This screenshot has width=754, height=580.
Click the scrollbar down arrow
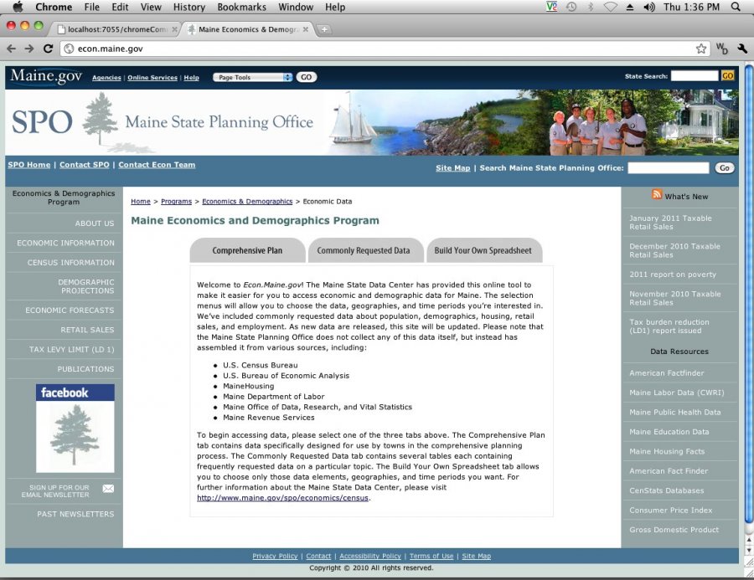[x=749, y=550]
